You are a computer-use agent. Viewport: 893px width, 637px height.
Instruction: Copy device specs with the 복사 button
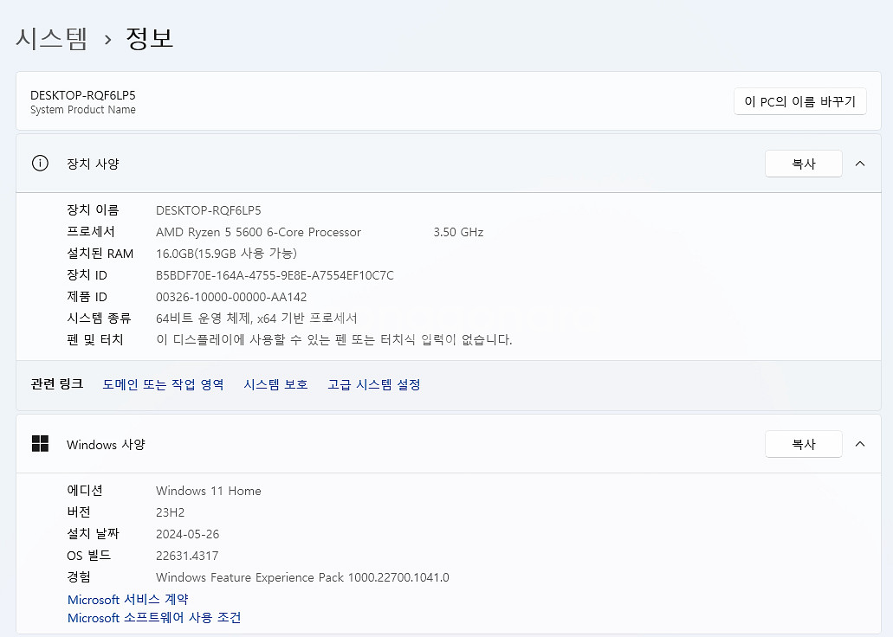[x=803, y=164]
